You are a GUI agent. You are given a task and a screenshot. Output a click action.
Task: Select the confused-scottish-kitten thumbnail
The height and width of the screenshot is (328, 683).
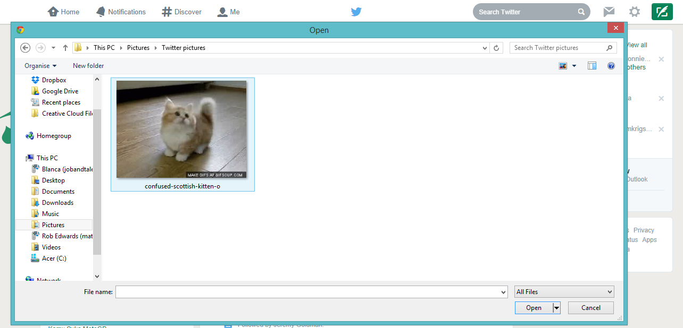(x=181, y=129)
